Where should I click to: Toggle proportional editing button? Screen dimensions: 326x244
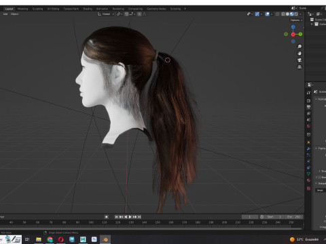tap(139, 14)
